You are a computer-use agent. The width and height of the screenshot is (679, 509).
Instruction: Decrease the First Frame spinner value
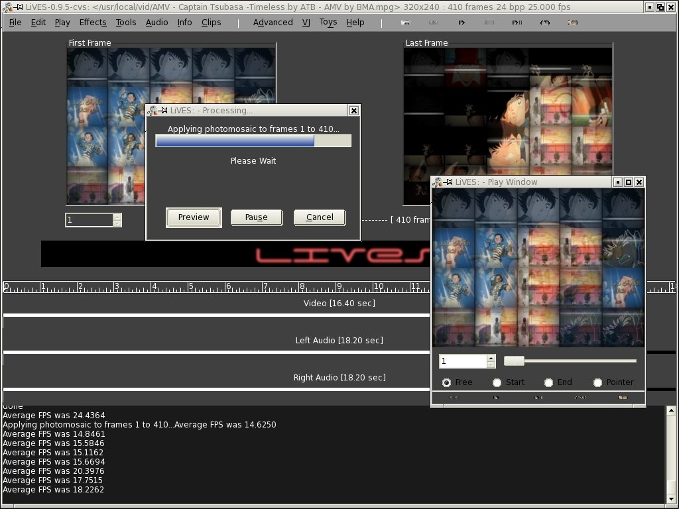coord(117,223)
